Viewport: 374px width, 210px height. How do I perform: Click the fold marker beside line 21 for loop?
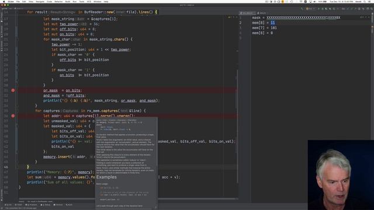[16, 39]
